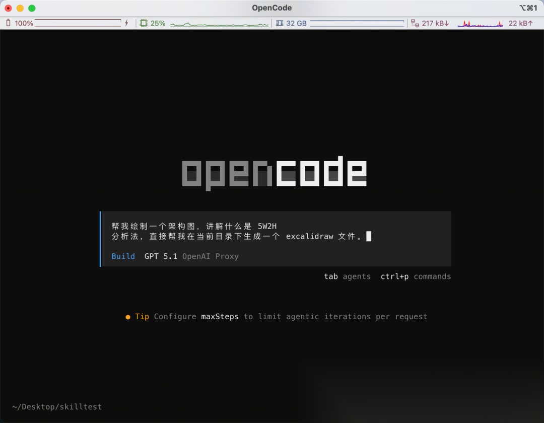Select the Build agent label
Screen dimensions: 544x423
coord(123,256)
